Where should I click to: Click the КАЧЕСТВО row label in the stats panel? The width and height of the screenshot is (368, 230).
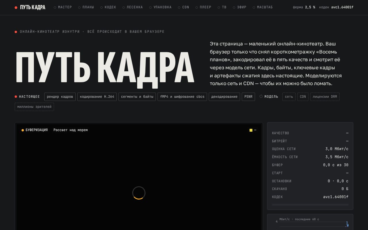click(x=281, y=133)
